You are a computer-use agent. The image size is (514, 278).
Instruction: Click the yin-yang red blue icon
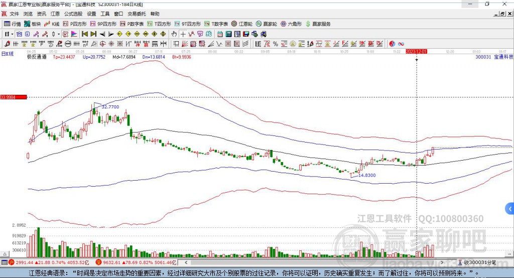[x=392, y=44]
